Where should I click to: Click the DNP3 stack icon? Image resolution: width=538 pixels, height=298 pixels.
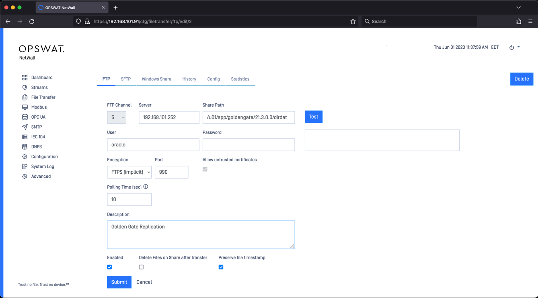click(x=25, y=147)
